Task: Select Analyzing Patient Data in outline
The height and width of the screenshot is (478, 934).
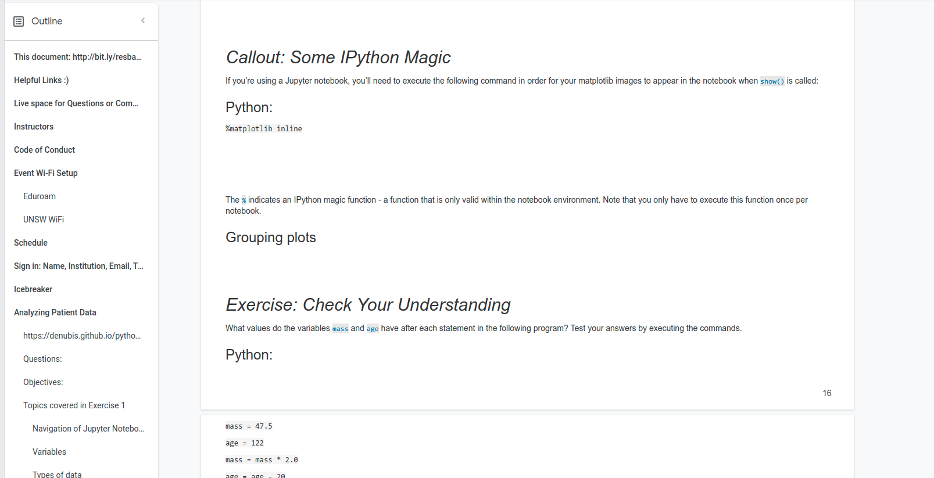Action: [x=55, y=312]
